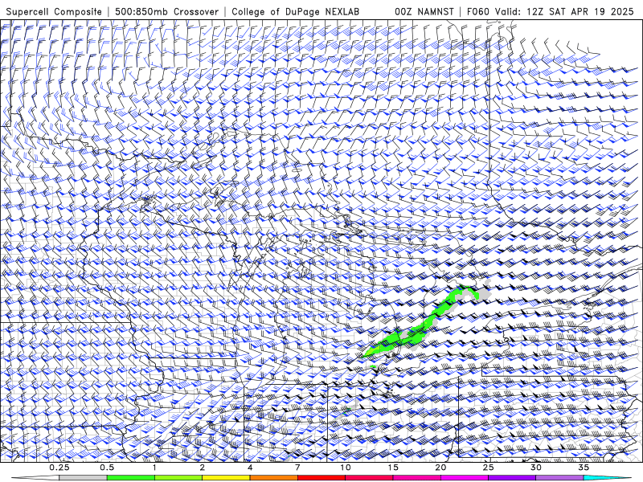Image resolution: width=643 pixels, height=482 pixels.
Task: Click the violet 25–30 legend swatch
Action: coord(512,478)
